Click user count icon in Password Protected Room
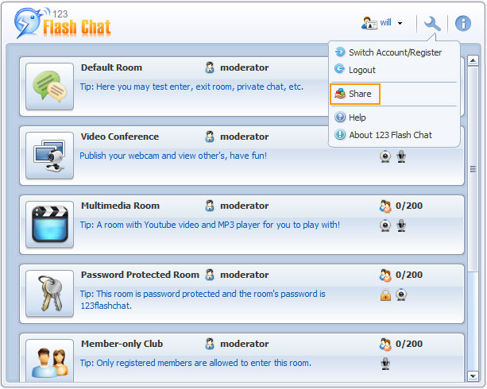 (x=385, y=275)
